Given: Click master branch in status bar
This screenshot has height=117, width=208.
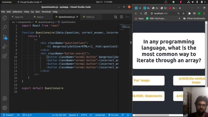Looking at the screenshot, I should (8, 115).
